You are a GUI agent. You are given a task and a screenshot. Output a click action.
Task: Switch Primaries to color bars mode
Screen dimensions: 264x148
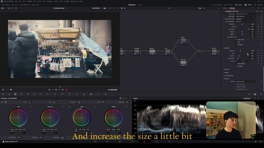[x=123, y=98]
